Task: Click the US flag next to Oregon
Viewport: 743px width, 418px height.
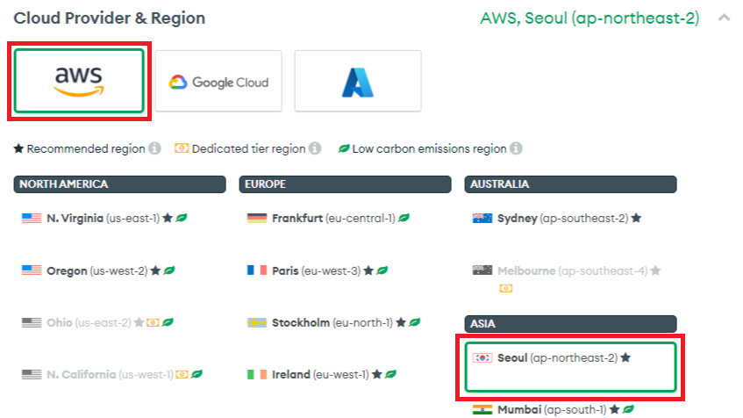Action: pos(32,270)
